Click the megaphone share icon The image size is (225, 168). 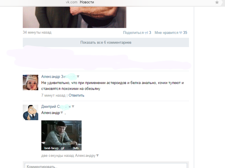click(147, 33)
